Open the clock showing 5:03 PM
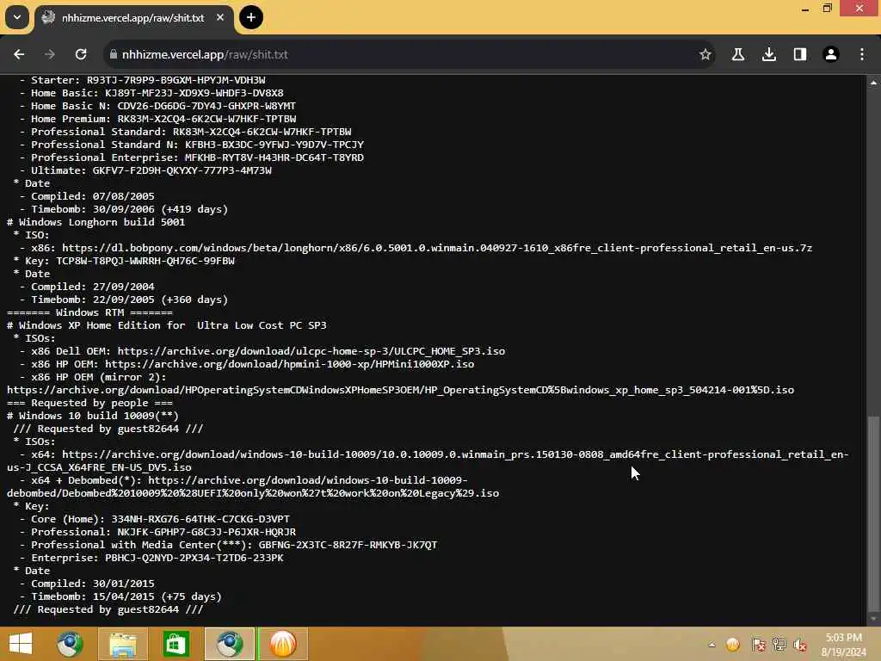The width and height of the screenshot is (881, 661). click(843, 644)
